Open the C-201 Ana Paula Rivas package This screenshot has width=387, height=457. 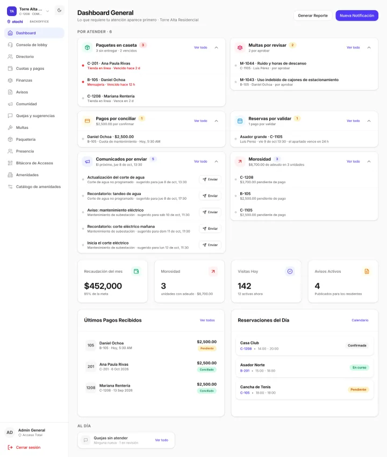coord(152,66)
